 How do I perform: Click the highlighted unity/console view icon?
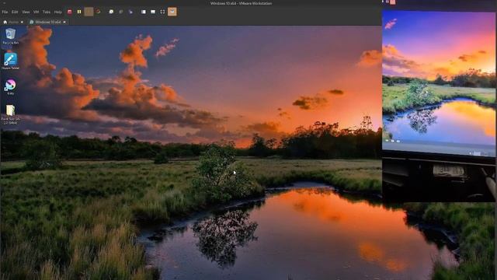172,12
